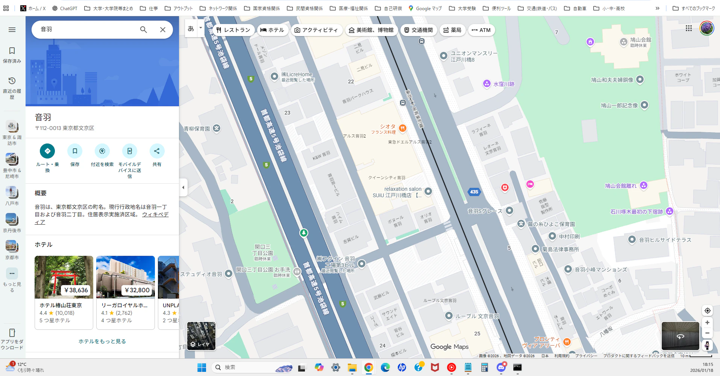720x376 pixels.
Task: Open the ウィキペディア link
Action: [155, 214]
